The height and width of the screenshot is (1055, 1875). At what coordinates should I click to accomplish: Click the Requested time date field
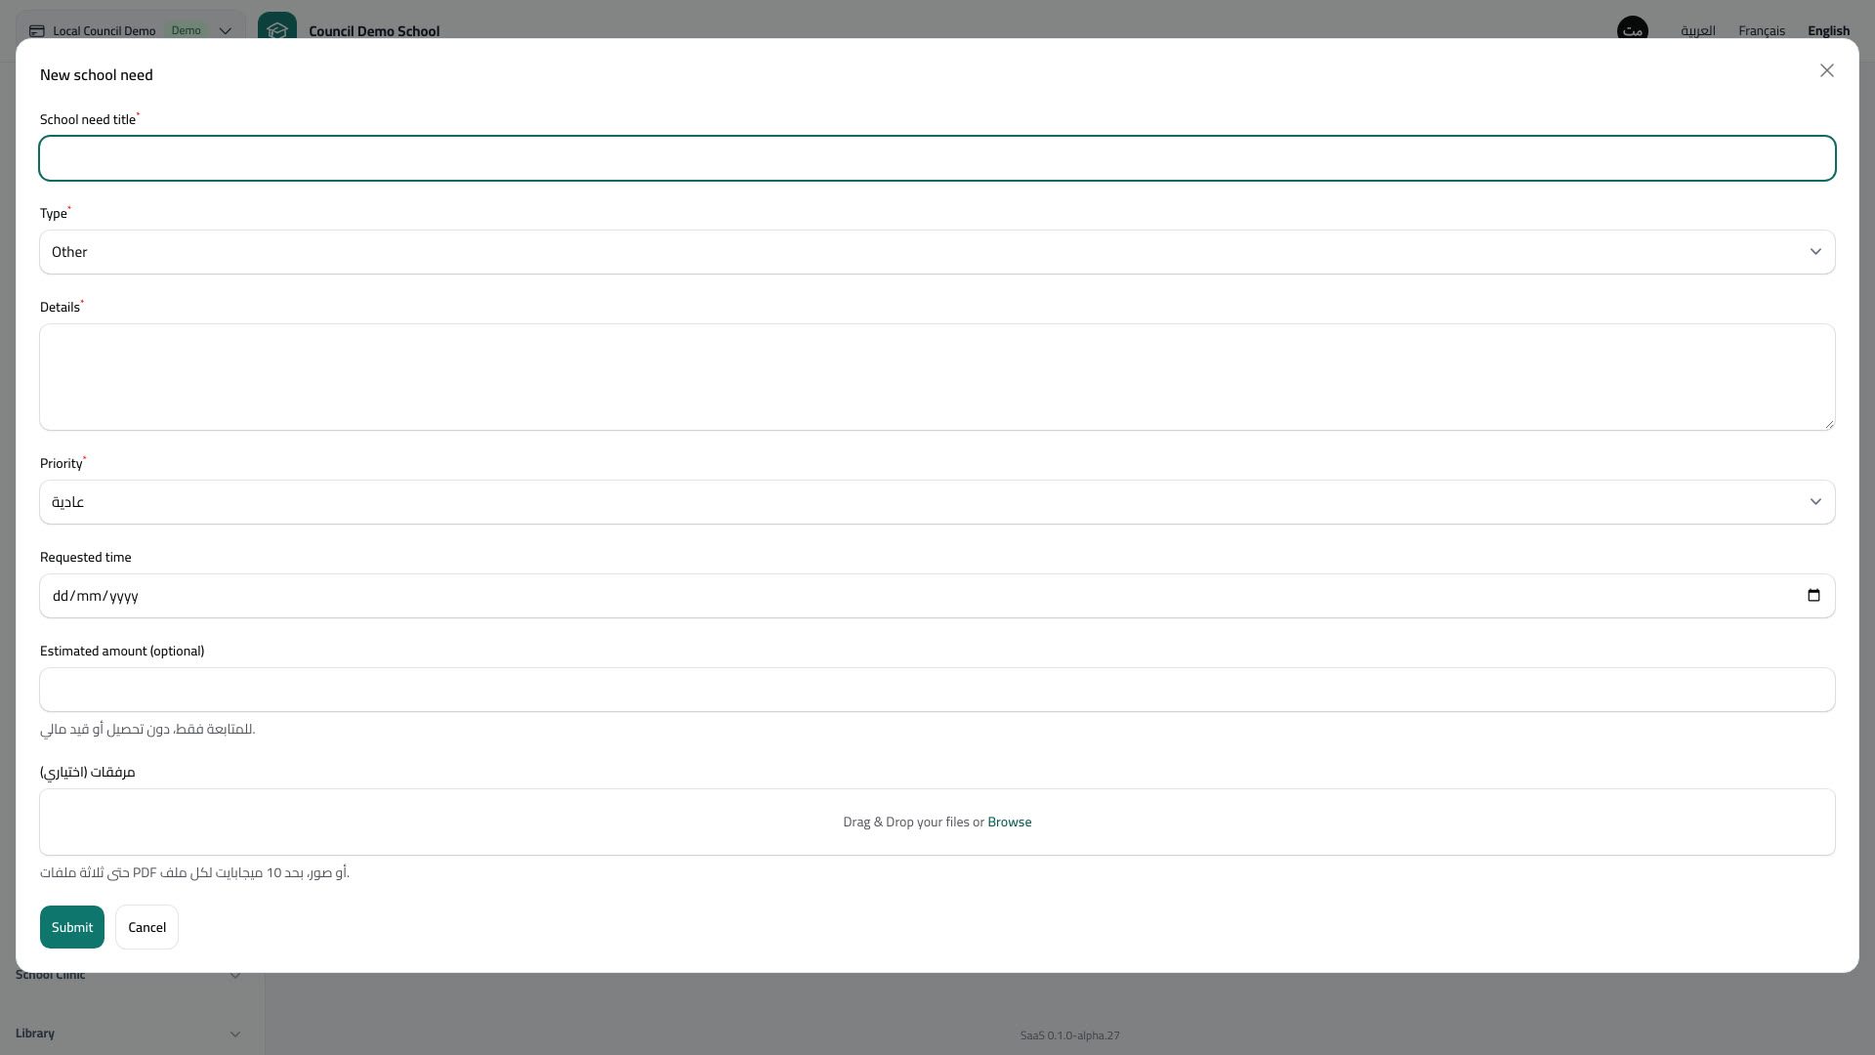(x=937, y=596)
